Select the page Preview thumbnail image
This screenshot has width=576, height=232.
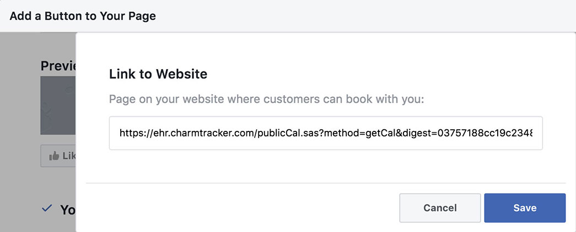click(58, 106)
